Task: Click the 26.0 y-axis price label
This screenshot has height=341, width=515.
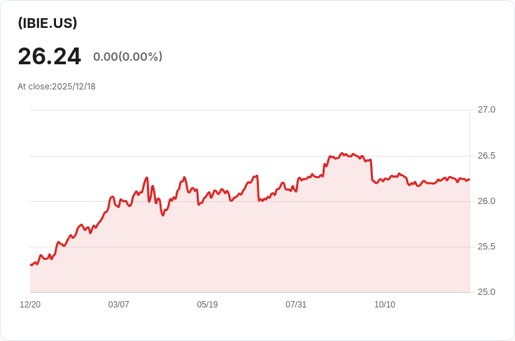Action: pos(486,201)
